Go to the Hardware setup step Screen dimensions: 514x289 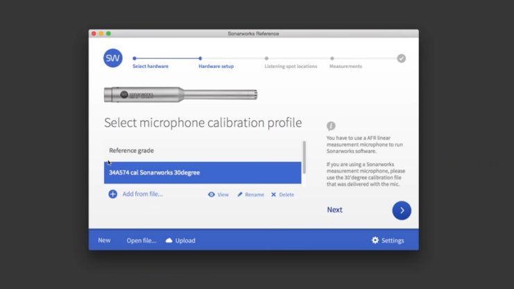(216, 66)
